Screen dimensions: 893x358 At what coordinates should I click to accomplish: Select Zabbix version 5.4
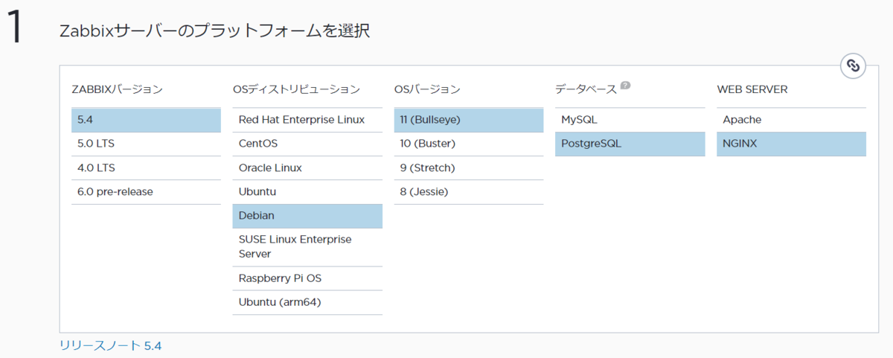click(146, 120)
